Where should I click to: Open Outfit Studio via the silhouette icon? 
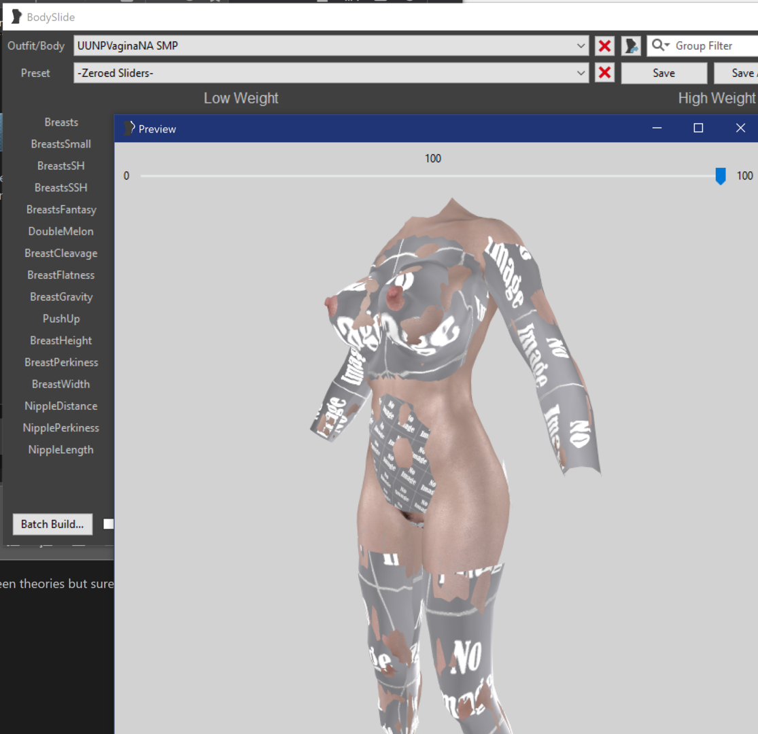coord(631,46)
